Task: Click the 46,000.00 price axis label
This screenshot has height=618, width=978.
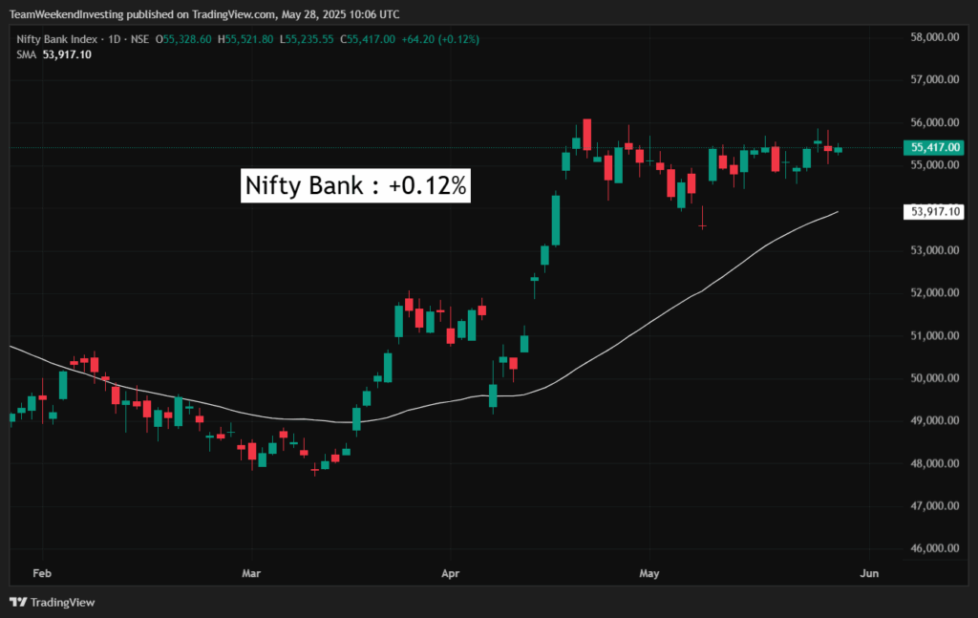Action: pyautogui.click(x=935, y=549)
